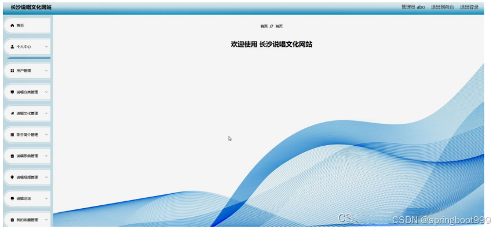Click the first 首页 breadcrumb link

264,27
